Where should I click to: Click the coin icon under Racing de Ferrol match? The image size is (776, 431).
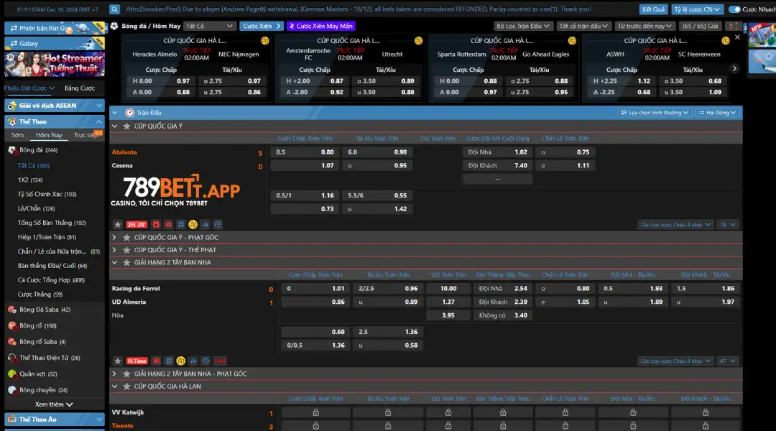coord(181,361)
